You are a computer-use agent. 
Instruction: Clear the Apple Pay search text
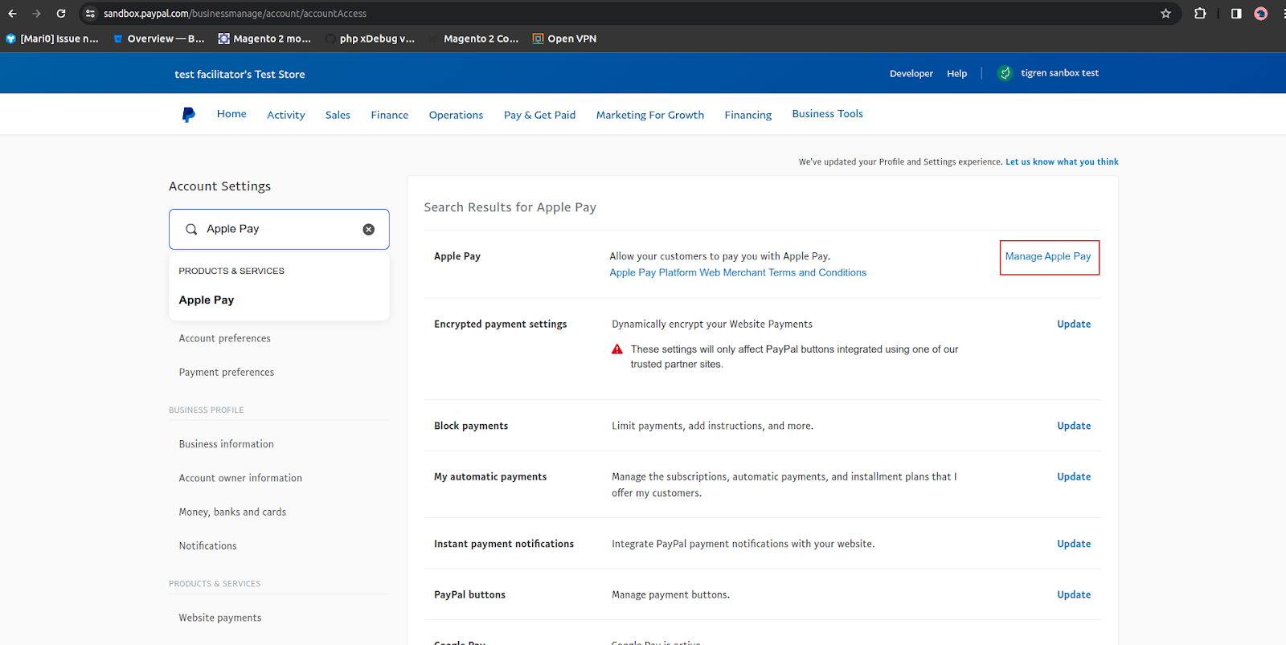click(369, 230)
